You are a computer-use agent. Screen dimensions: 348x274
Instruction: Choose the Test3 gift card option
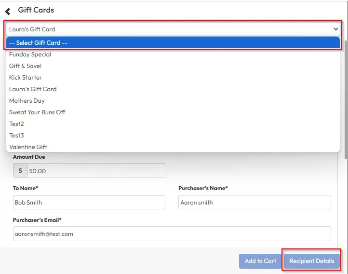(16, 136)
